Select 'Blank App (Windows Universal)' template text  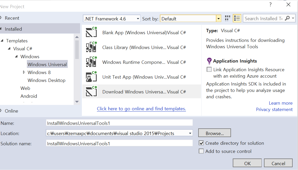tap(135, 33)
